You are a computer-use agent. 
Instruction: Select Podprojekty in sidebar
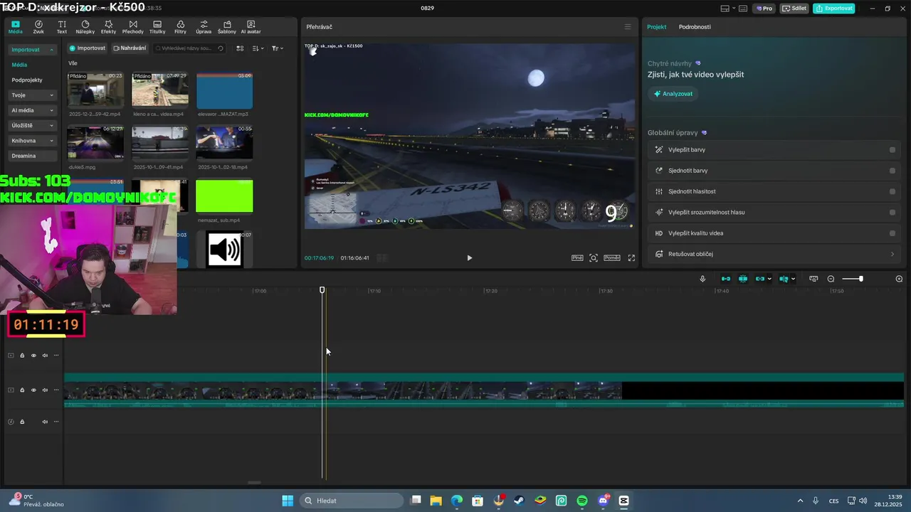(x=27, y=80)
